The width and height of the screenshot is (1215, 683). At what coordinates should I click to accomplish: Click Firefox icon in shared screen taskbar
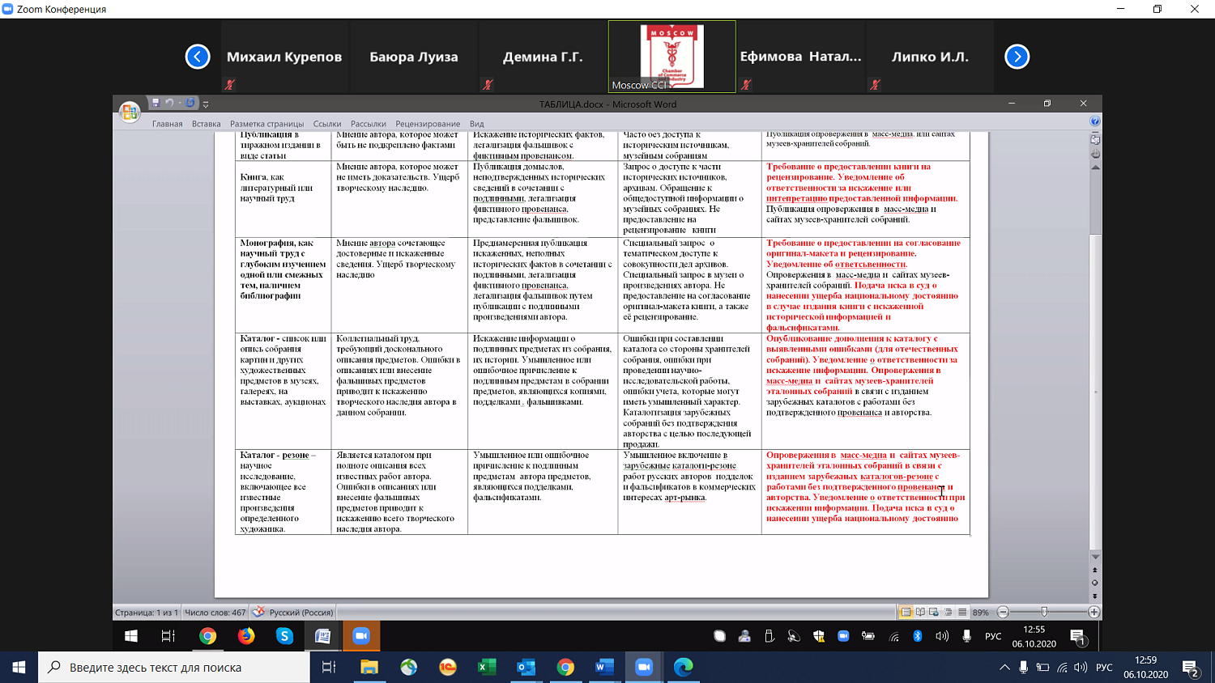point(246,636)
